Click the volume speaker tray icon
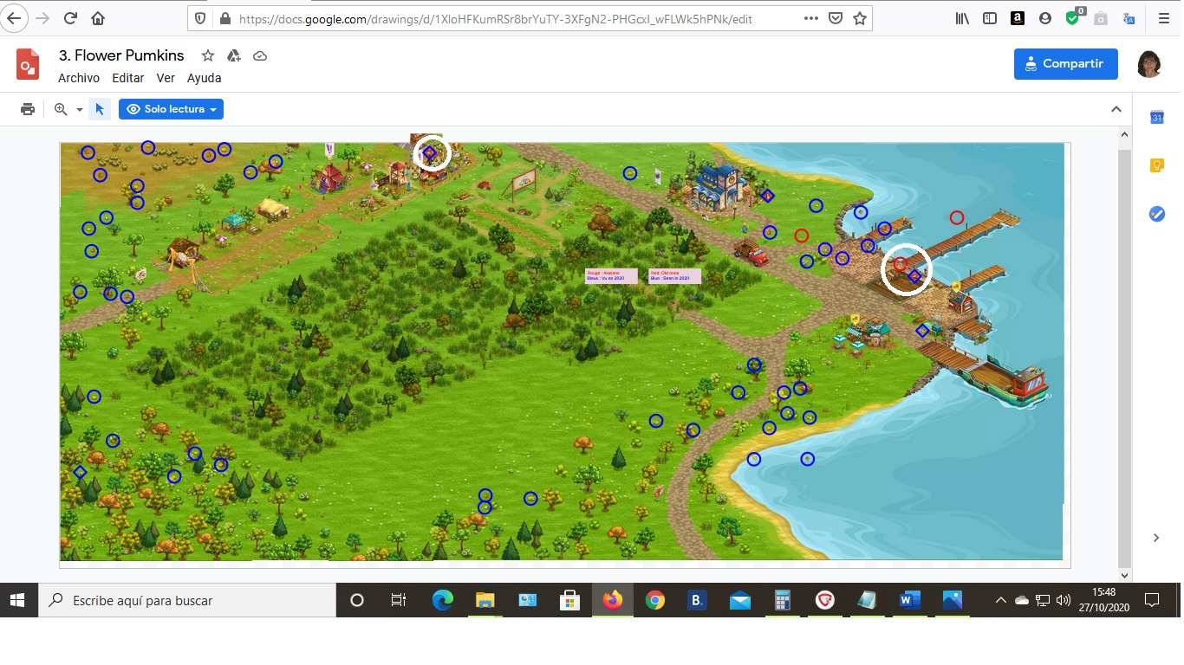Image resolution: width=1184 pixels, height=665 pixels. pyautogui.click(x=1064, y=600)
